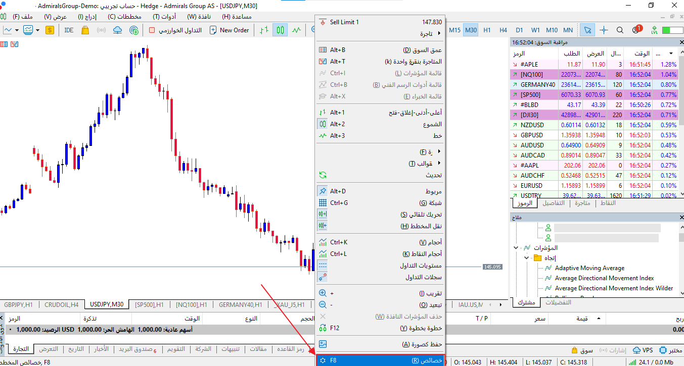Expand the Templates (قوالب) submenu

click(x=380, y=164)
